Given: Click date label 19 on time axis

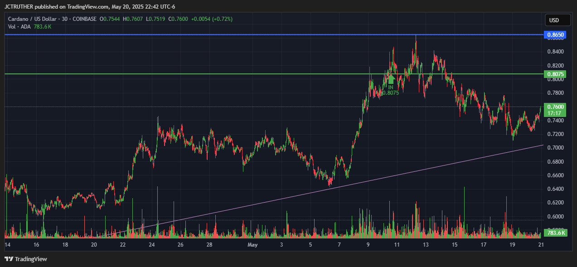Looking at the screenshot, I should (512, 245).
